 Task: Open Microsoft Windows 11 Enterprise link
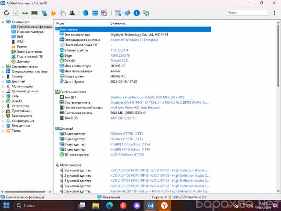pos(134,40)
